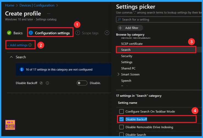The width and height of the screenshot is (203, 138).
Task: Open the ellipsis menu beside Create profile
Action: coord(49,14)
